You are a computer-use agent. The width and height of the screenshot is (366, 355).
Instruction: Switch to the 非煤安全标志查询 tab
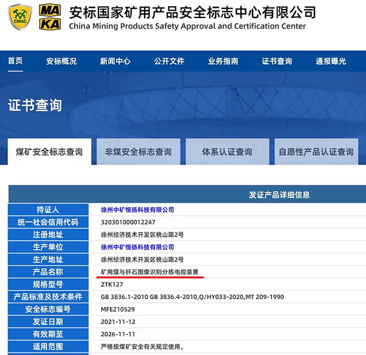coord(139,152)
